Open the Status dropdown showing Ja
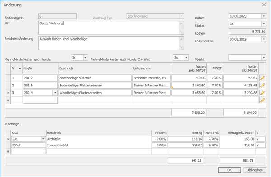This screenshot has height=177, width=271. [264, 24]
